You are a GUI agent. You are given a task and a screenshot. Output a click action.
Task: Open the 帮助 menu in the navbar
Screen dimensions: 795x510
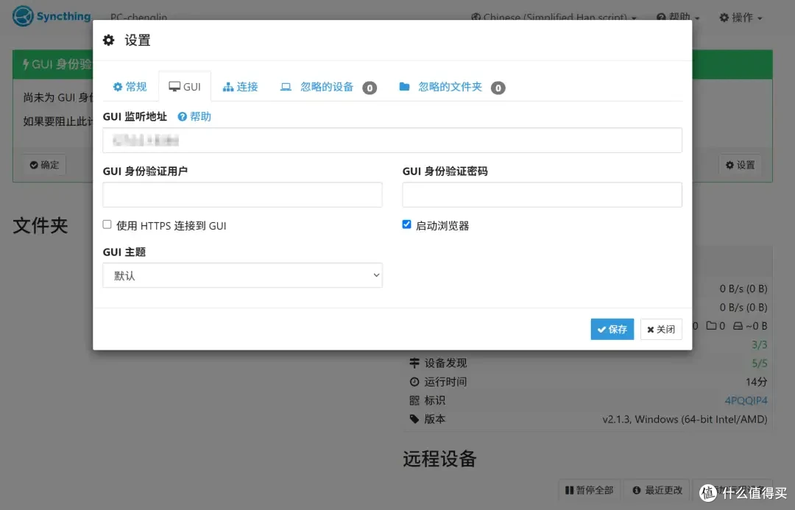point(678,17)
